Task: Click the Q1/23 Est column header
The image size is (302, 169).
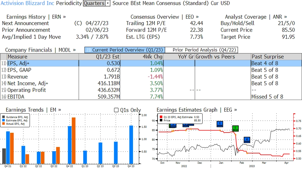Action: 99,57
